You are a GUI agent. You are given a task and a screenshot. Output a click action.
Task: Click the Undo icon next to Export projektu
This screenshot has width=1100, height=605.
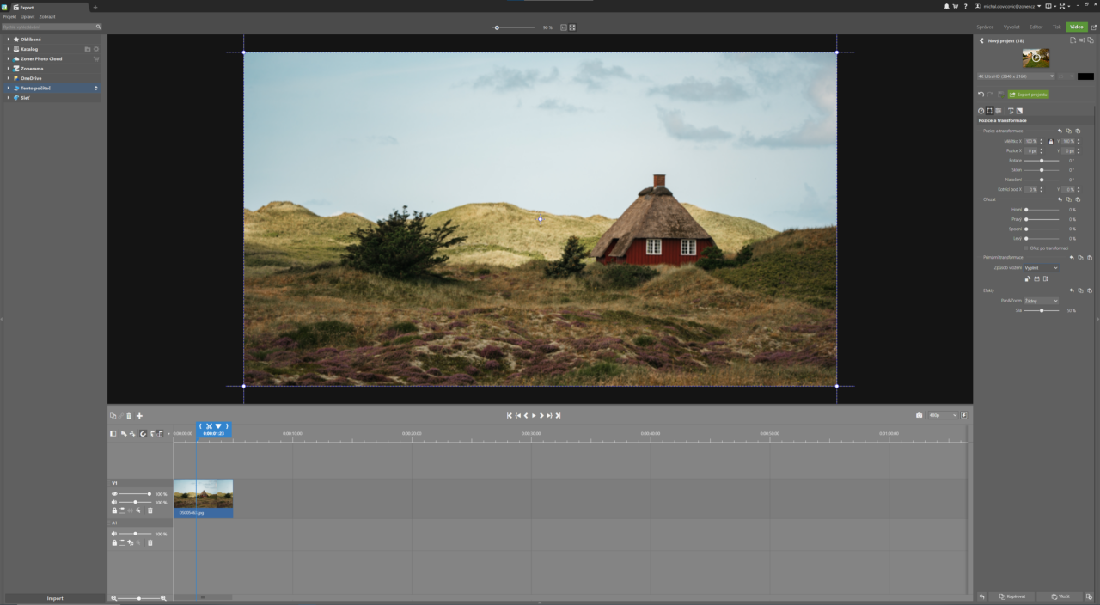[x=981, y=95]
